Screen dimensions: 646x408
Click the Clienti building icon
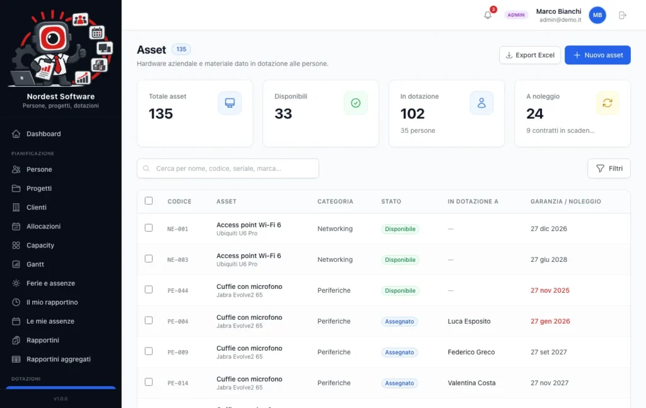(16, 207)
